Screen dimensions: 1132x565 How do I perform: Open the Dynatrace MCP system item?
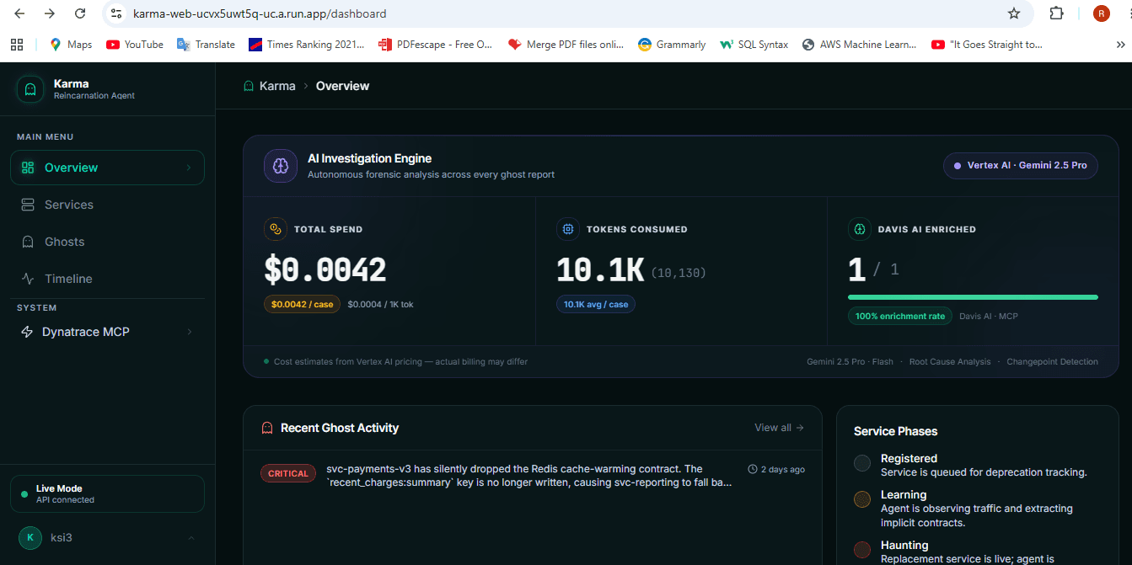(x=107, y=332)
